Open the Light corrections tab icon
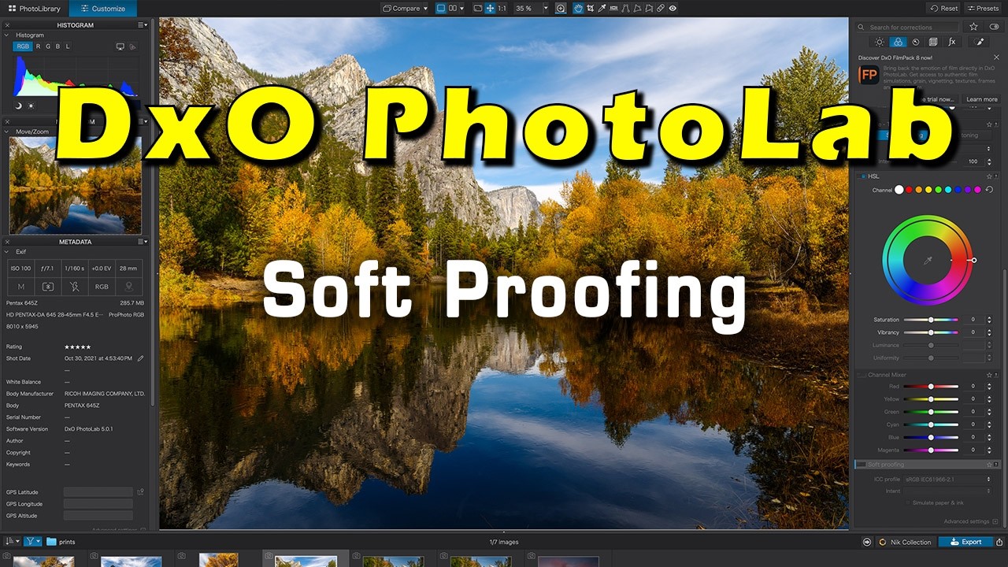Screen dimensions: 1008x567 [x=880, y=42]
